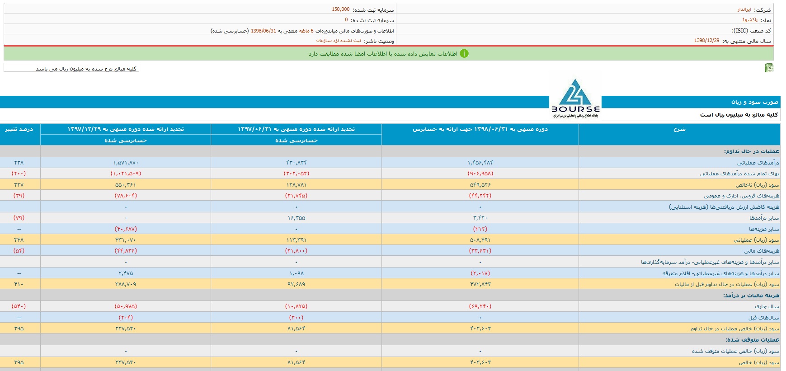This screenshot has height=371, width=786.
Task: Click the value ۱,۵۷۱,۸۷۰ in operating revenue row
Action: coord(126,163)
